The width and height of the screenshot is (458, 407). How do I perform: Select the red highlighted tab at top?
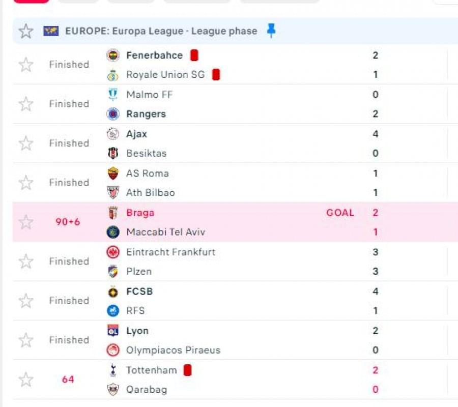click(x=32, y=2)
